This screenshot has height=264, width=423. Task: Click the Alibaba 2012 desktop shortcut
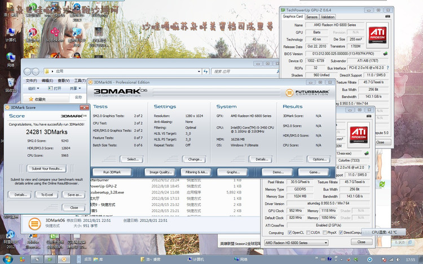pos(10,239)
